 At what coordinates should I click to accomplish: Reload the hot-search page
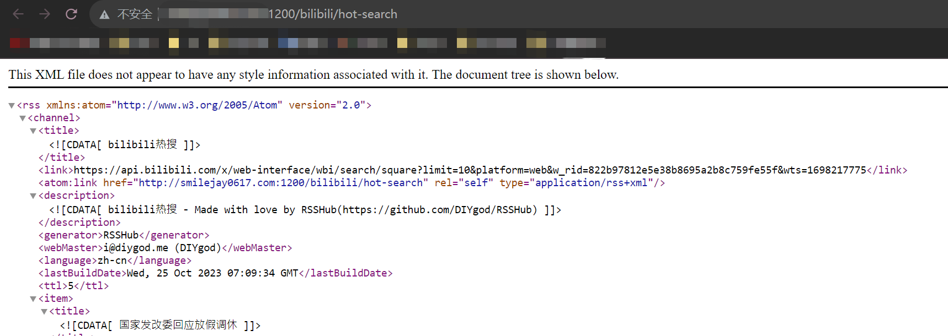tap(71, 14)
